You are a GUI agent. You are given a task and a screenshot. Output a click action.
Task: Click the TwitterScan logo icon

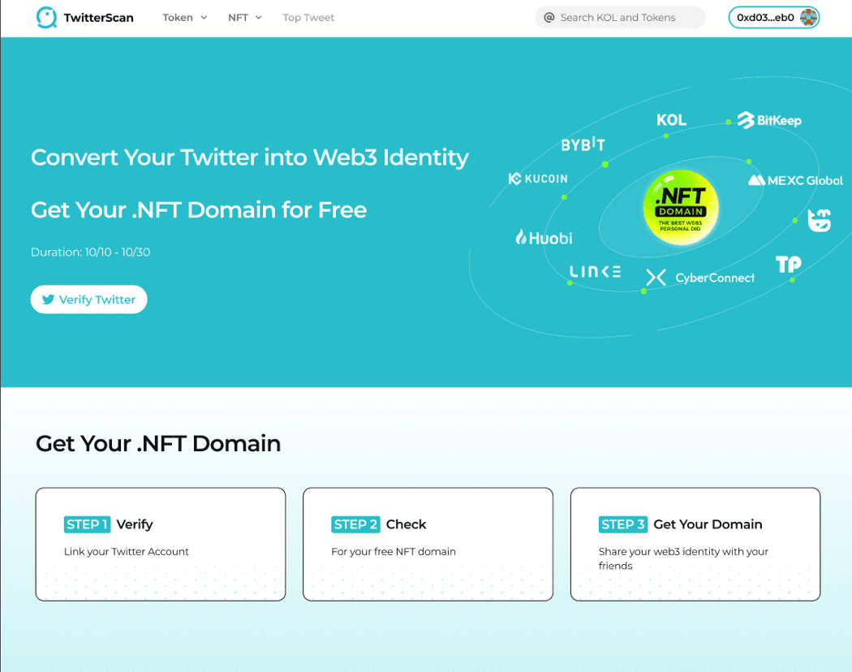tap(46, 17)
